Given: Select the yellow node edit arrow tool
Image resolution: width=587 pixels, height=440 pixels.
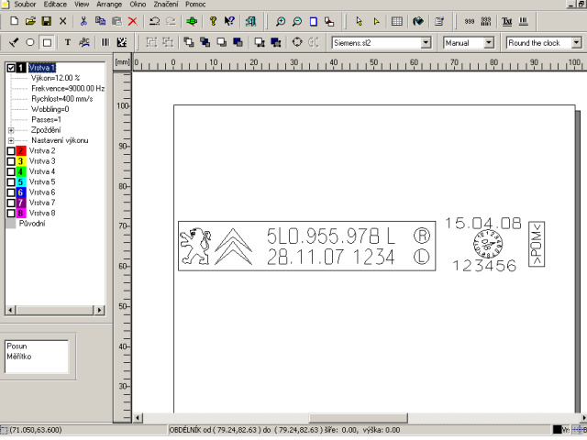Looking at the screenshot, I should [x=376, y=21].
